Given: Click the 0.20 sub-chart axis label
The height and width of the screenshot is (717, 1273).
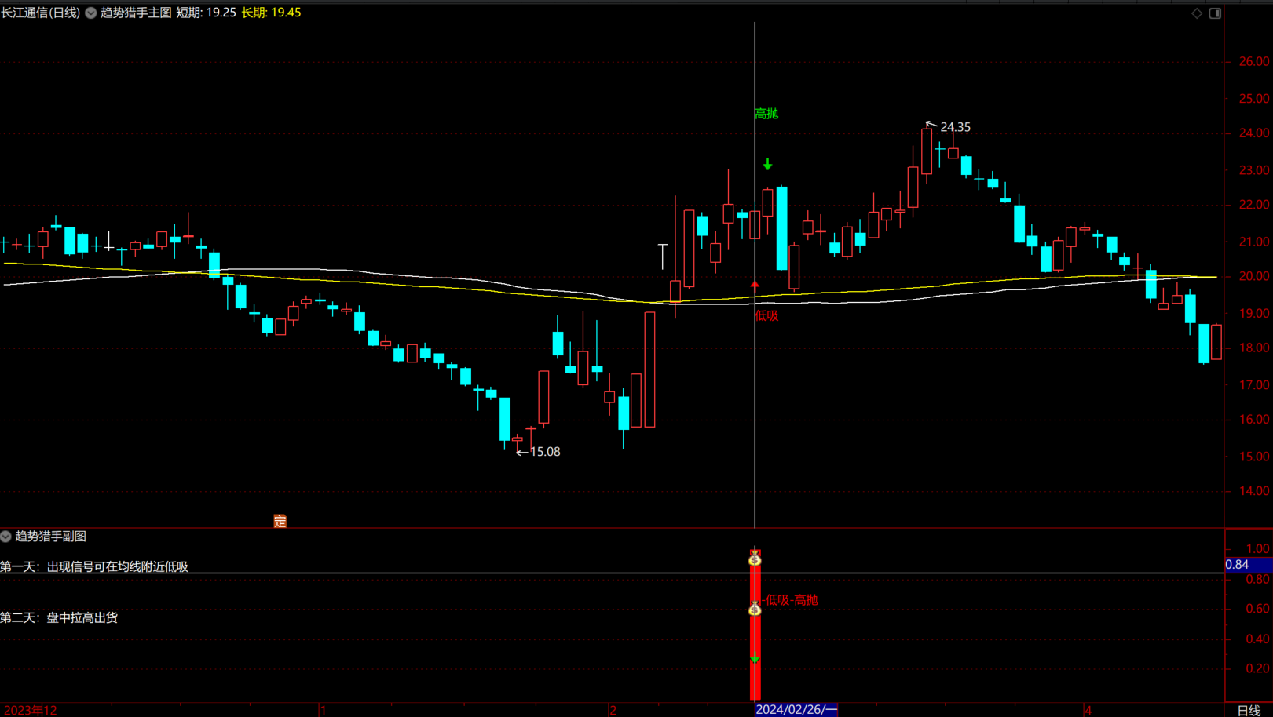Looking at the screenshot, I should coord(1258,668).
